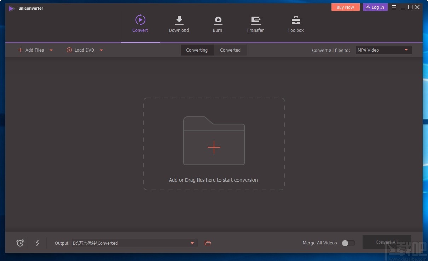Viewport: 428px width, 261px height.
Task: Open the output folder icon
Action: [208, 243]
